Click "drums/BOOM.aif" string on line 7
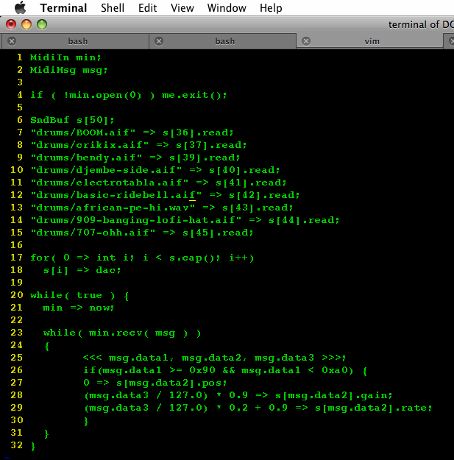Image resolution: width=454 pixels, height=460 pixels. [83, 132]
